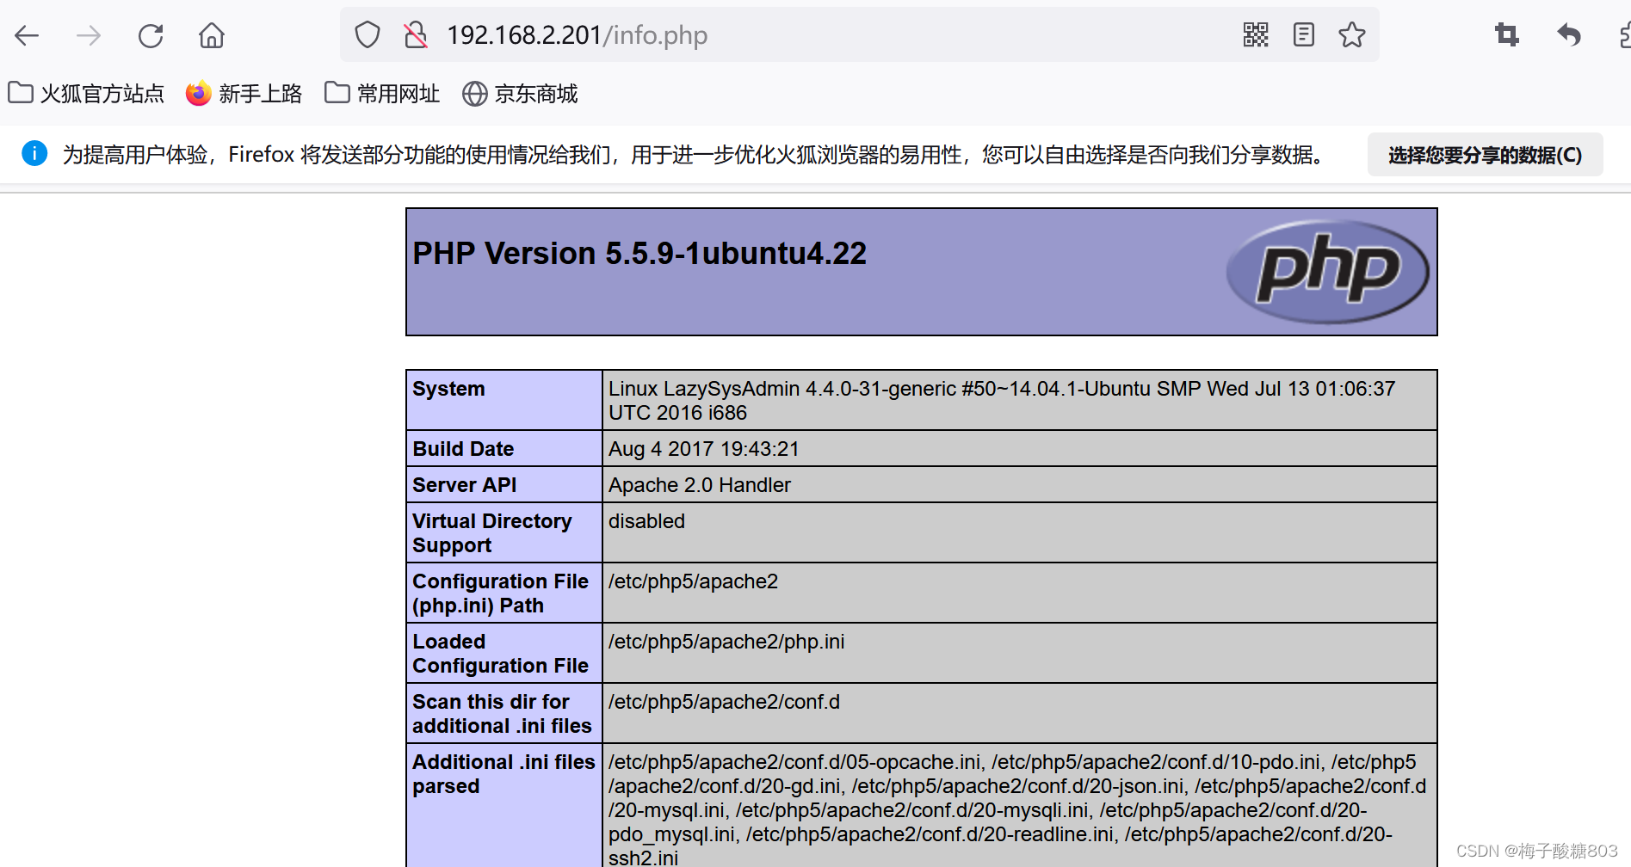The image size is (1631, 867).
Task: Open the 新手上路 bookmark
Action: pos(244,94)
